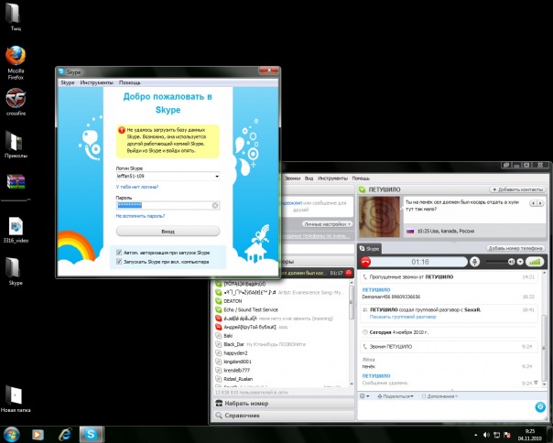The width and height of the screenshot is (553, 443).
Task: Open Звонки menu in main Skype window
Action: (x=292, y=178)
